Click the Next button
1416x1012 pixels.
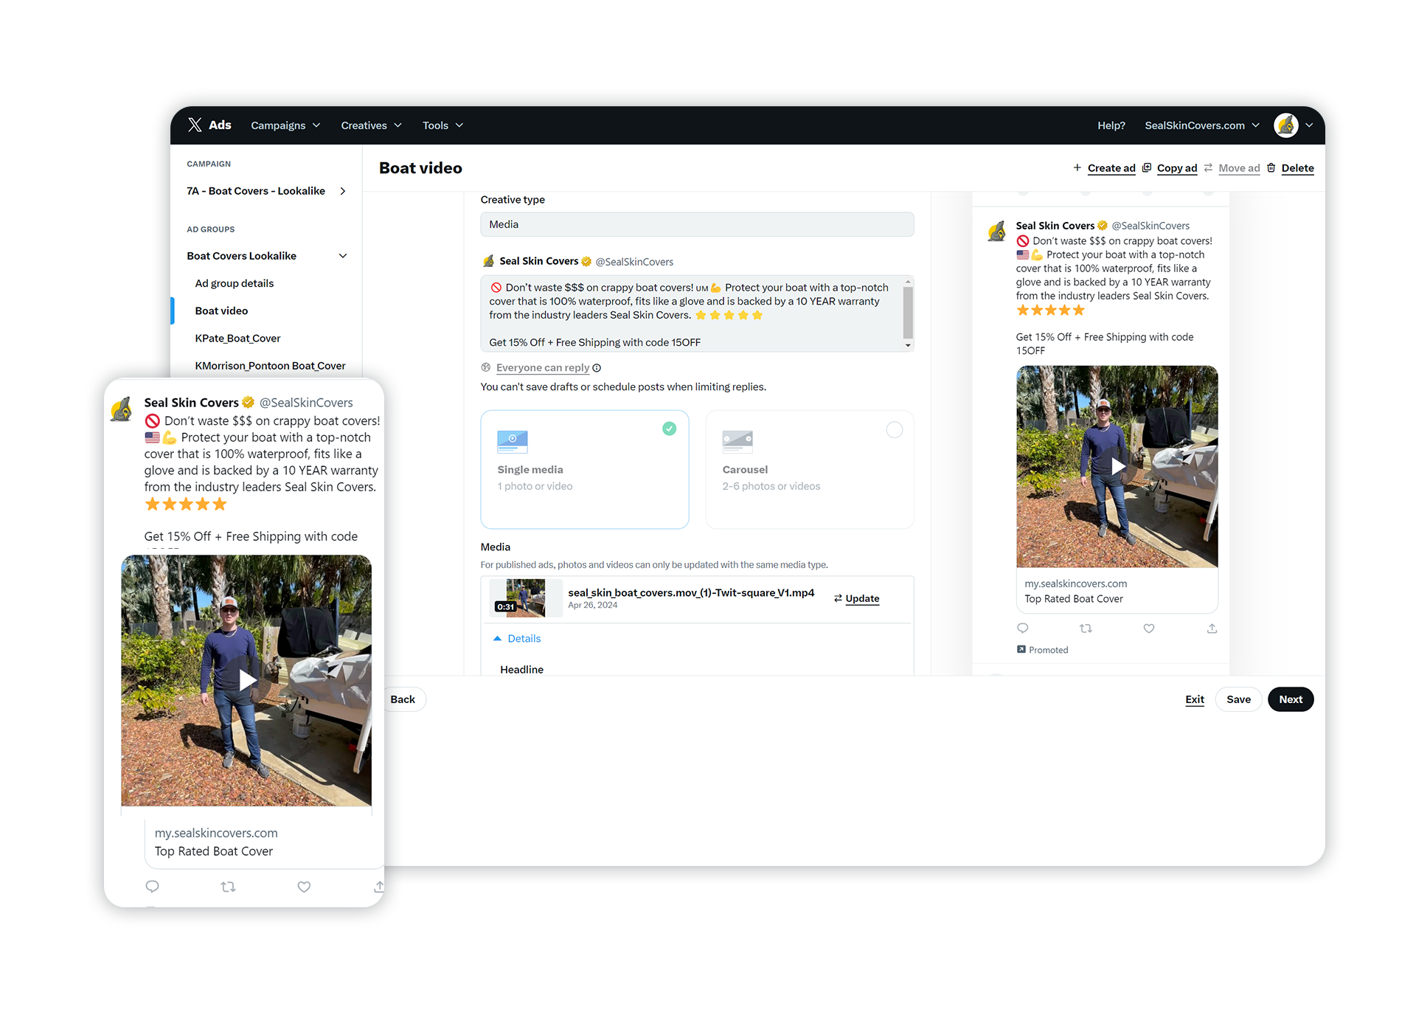pyautogui.click(x=1290, y=699)
